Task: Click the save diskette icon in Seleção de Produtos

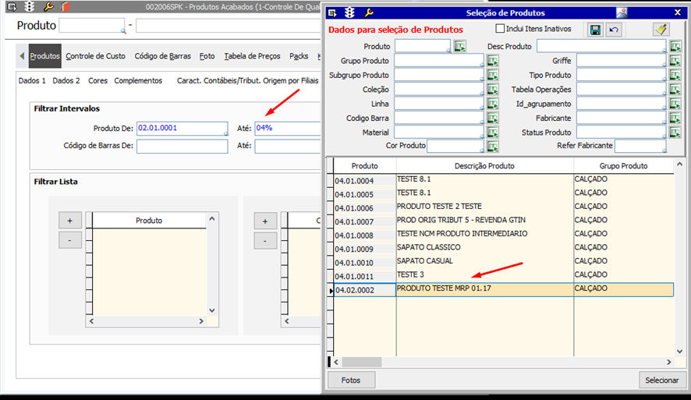Action: point(595,30)
